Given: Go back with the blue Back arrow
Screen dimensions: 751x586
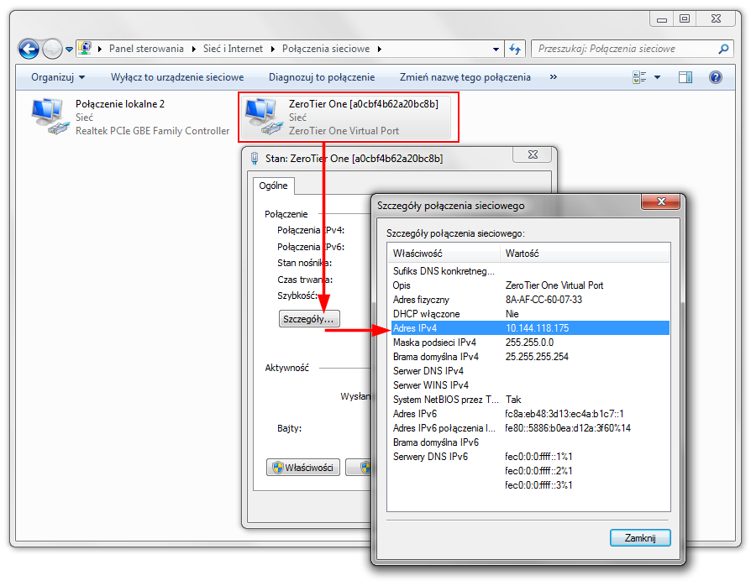Looking at the screenshot, I should pyautogui.click(x=29, y=49).
